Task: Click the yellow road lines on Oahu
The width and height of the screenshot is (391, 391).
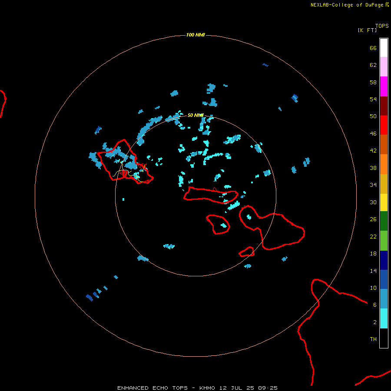Action: 129,172
